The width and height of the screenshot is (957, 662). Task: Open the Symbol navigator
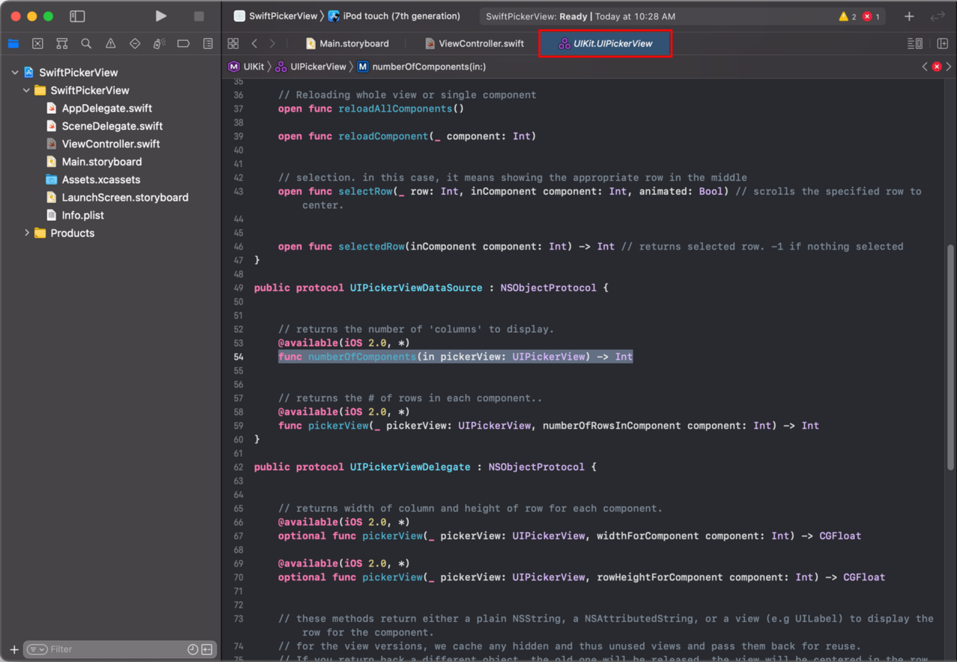62,43
